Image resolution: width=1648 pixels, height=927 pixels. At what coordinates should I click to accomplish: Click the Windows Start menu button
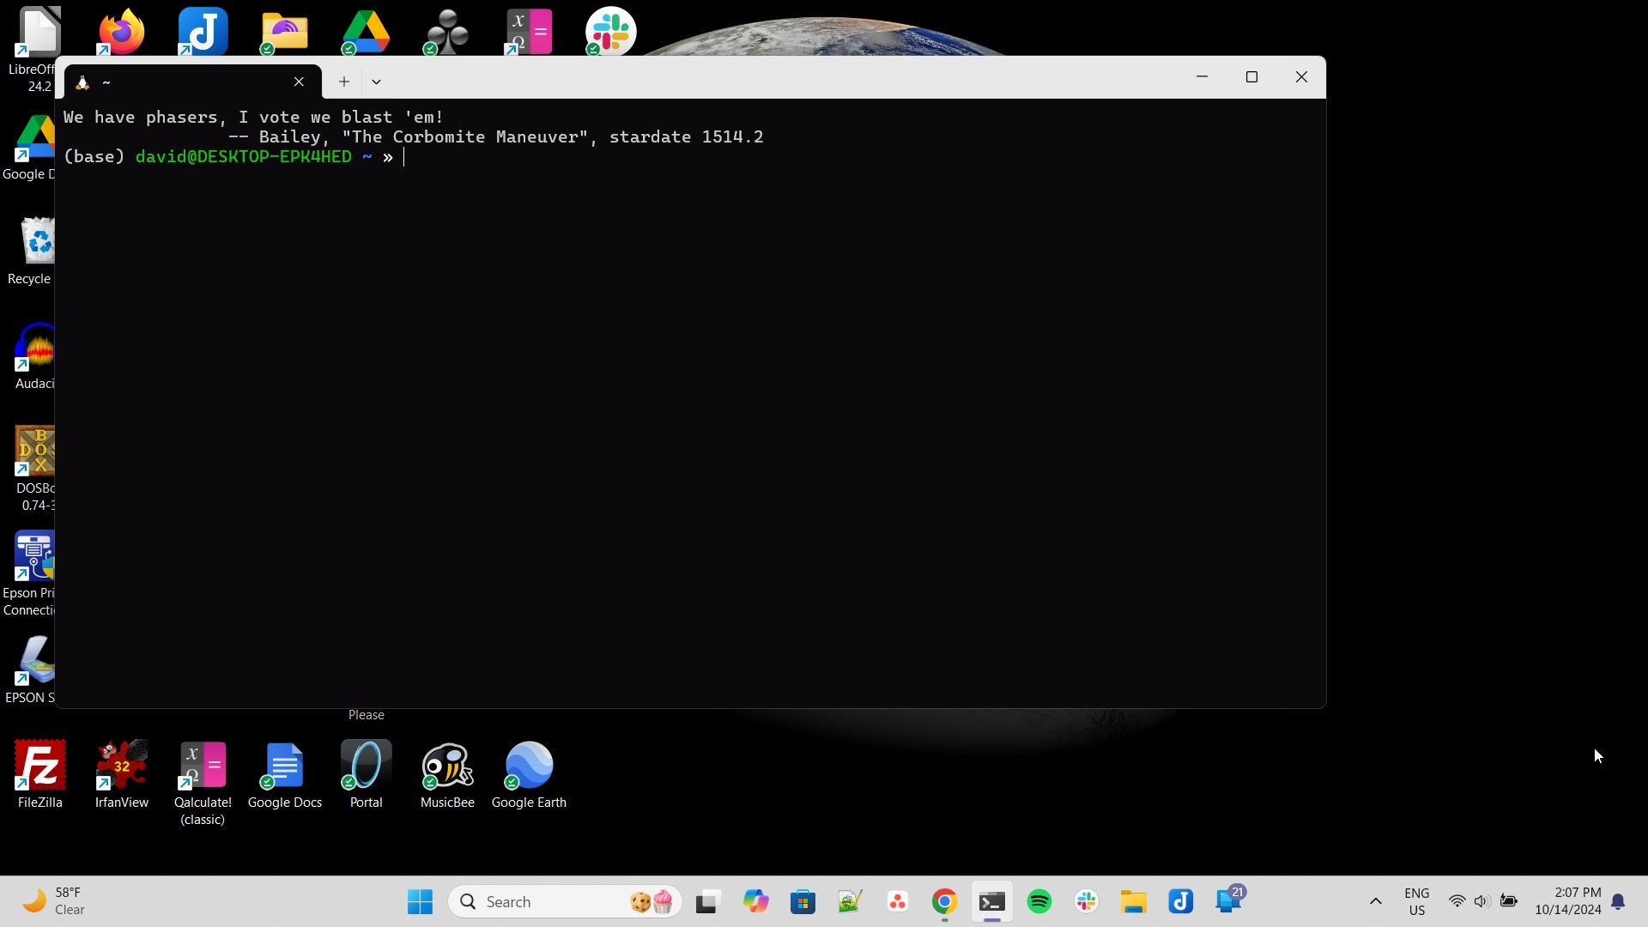click(x=420, y=901)
